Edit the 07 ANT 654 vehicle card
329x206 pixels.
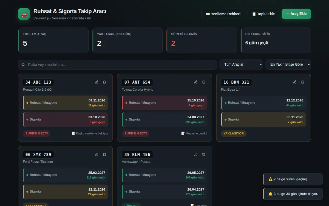(196, 82)
